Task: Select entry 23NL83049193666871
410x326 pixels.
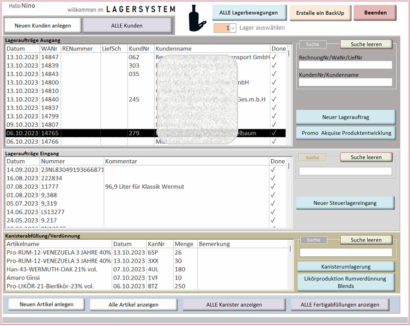Action: point(146,170)
